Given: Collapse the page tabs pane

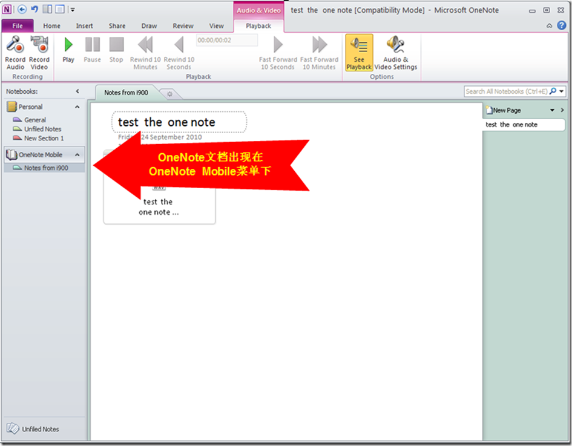Looking at the screenshot, I should click(562, 110).
